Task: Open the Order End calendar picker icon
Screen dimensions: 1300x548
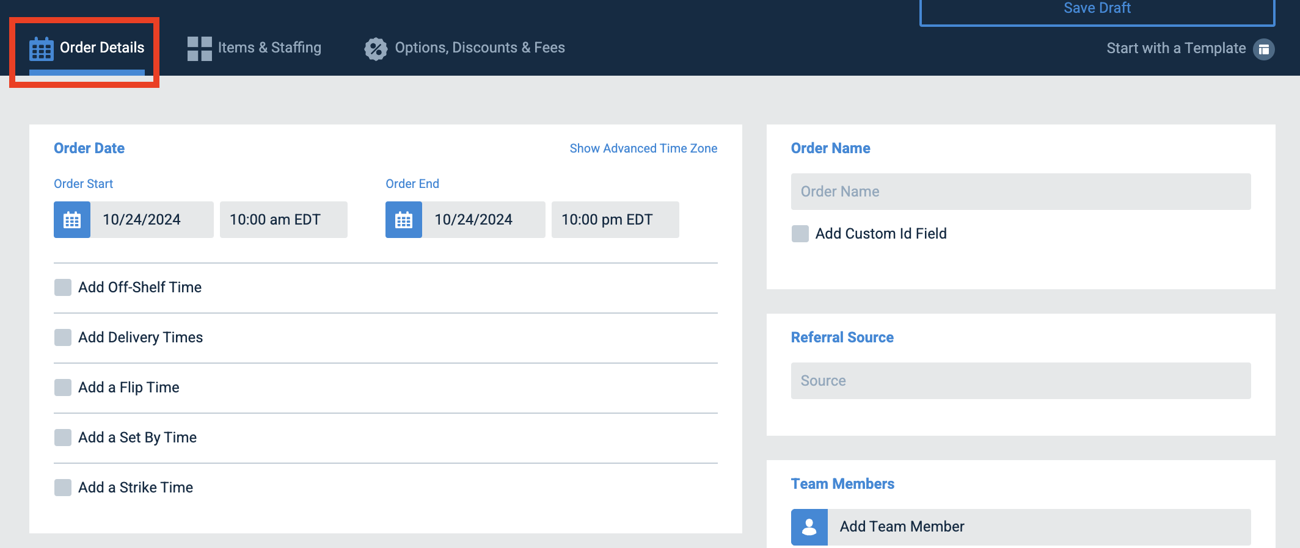Action: click(404, 220)
